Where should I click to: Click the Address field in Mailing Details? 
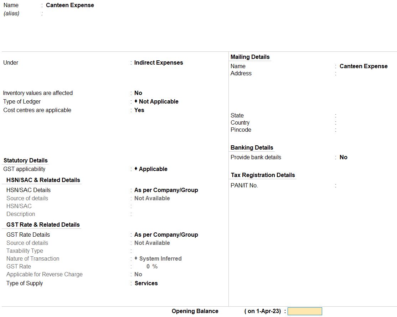pos(364,74)
